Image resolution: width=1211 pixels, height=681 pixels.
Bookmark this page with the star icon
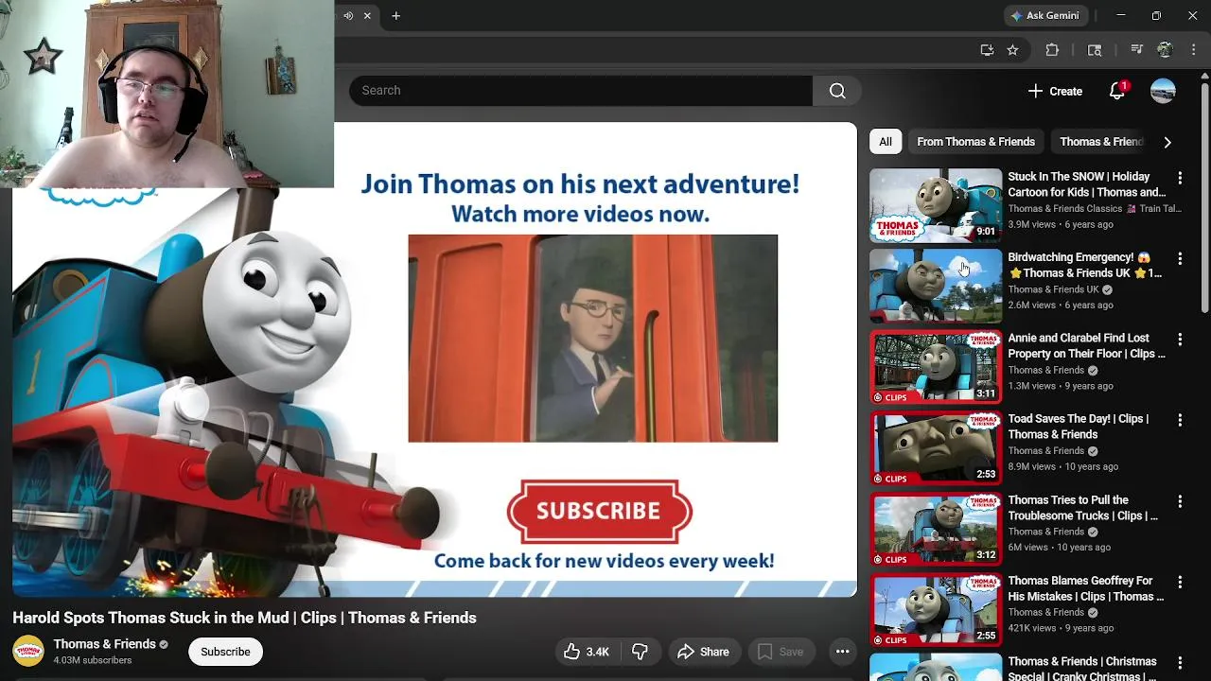(x=1012, y=50)
